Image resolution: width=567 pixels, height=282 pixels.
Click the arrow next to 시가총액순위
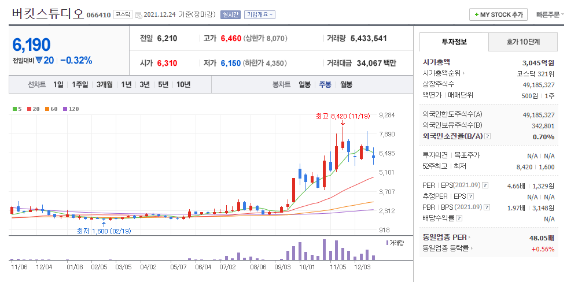point(463,73)
